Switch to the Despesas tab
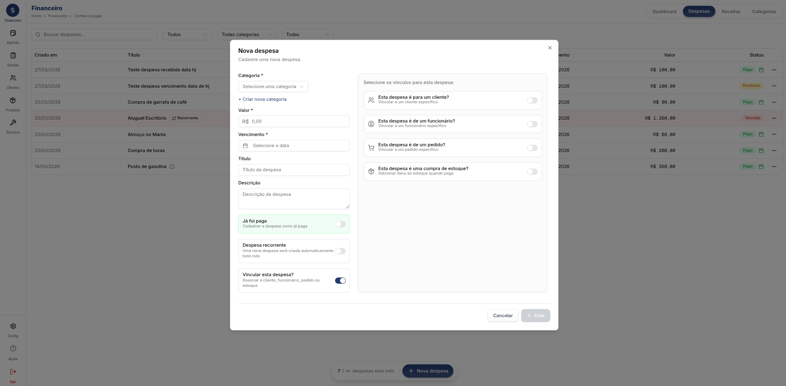 699,11
